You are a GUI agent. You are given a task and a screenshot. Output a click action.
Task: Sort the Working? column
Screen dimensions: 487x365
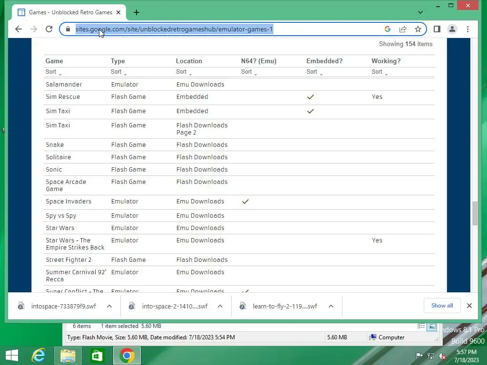(379, 72)
